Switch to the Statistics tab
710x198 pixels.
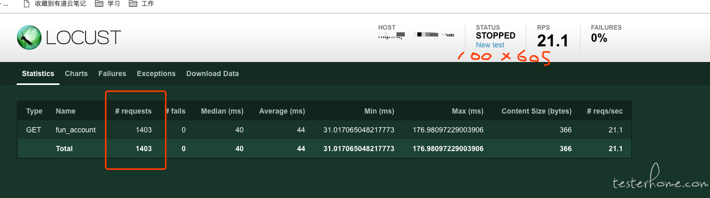pos(38,73)
